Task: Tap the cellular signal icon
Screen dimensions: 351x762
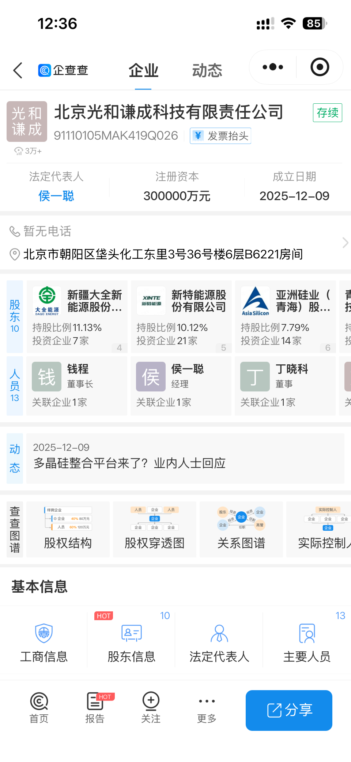Action: click(x=265, y=23)
